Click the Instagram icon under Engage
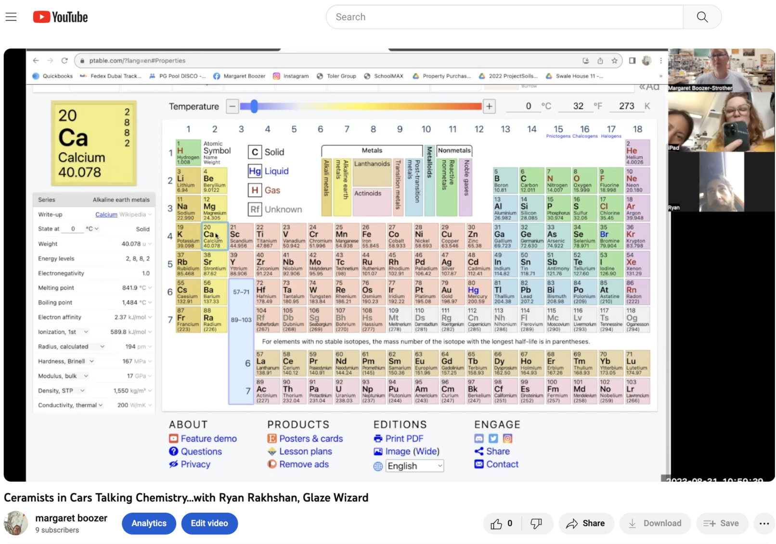 coord(507,438)
